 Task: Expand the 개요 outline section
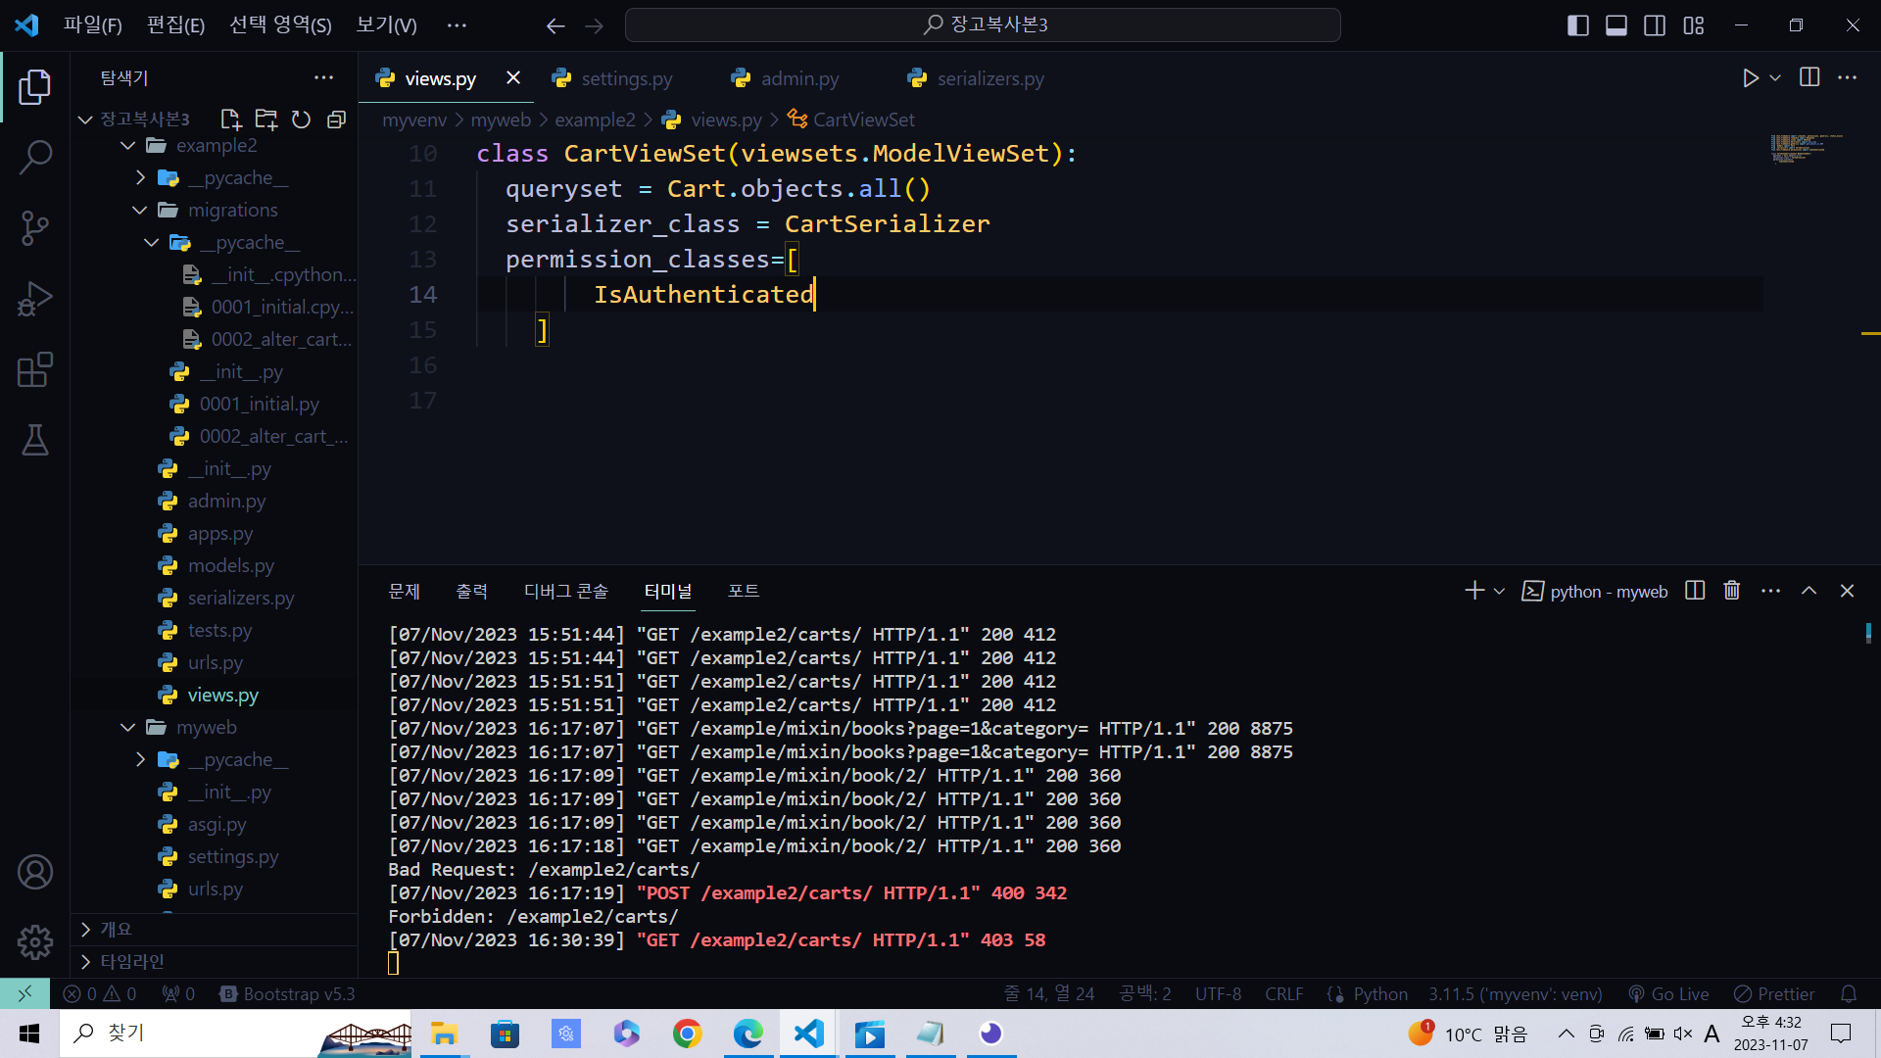tap(116, 929)
